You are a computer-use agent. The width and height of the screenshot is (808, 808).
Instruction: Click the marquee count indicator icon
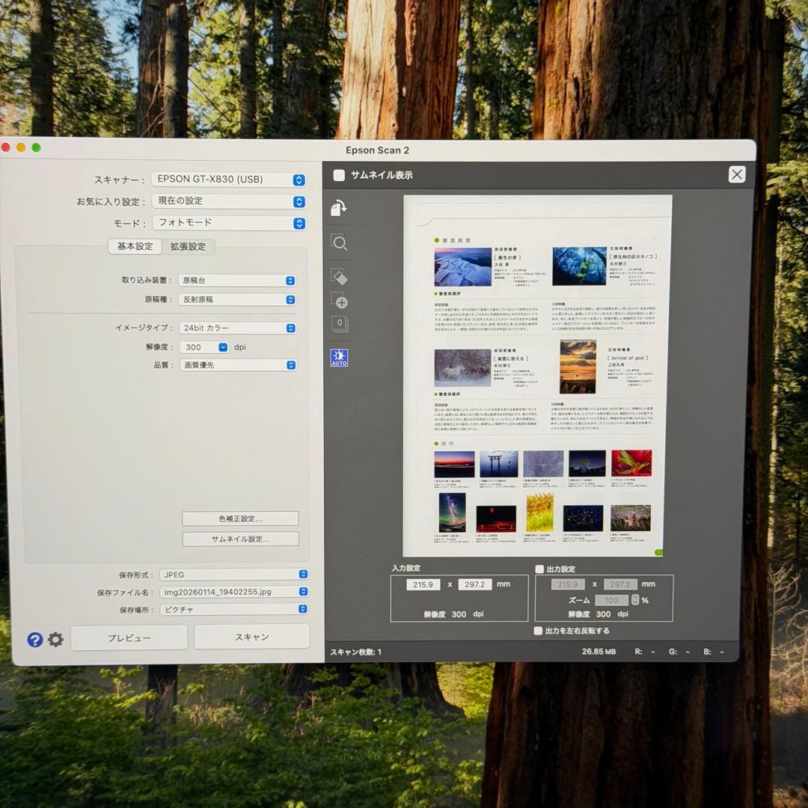(x=340, y=323)
